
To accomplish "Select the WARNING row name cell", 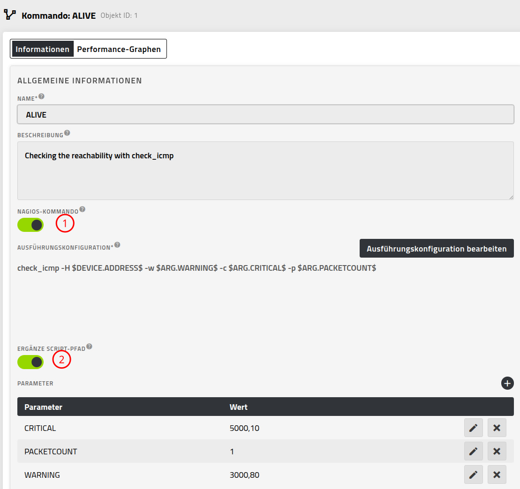I will point(42,475).
